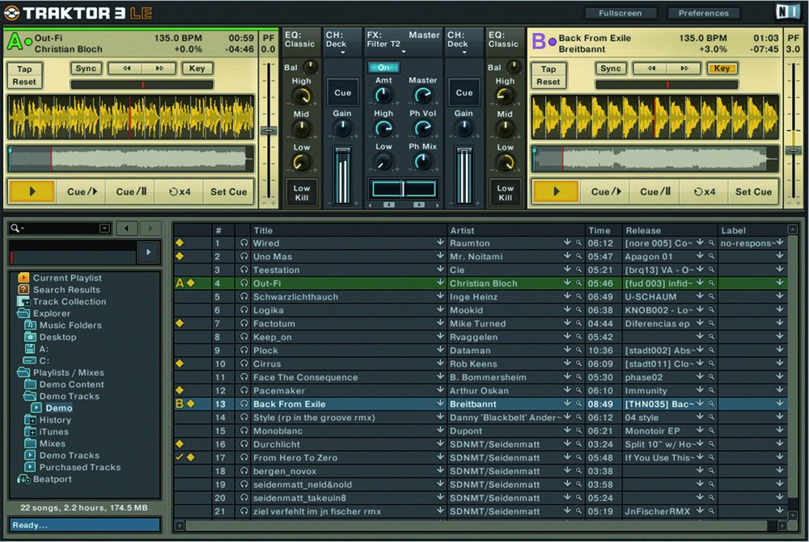Click pitch bend forward arrows on Deck A
The height and width of the screenshot is (542, 809).
click(159, 69)
